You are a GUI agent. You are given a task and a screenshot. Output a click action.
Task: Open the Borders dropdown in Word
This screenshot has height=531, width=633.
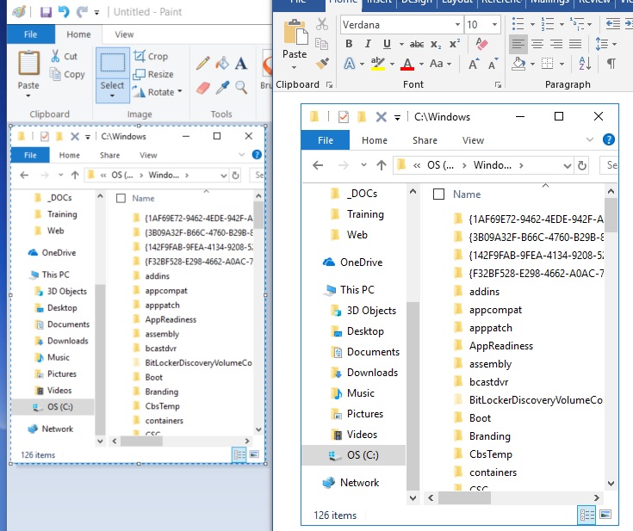562,64
